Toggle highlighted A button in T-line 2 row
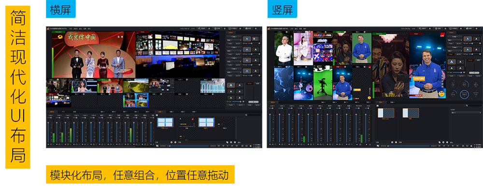Screen dimensions: 483x188 point(247,50)
